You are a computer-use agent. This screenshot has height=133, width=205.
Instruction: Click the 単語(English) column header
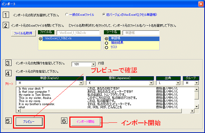(50, 78)
